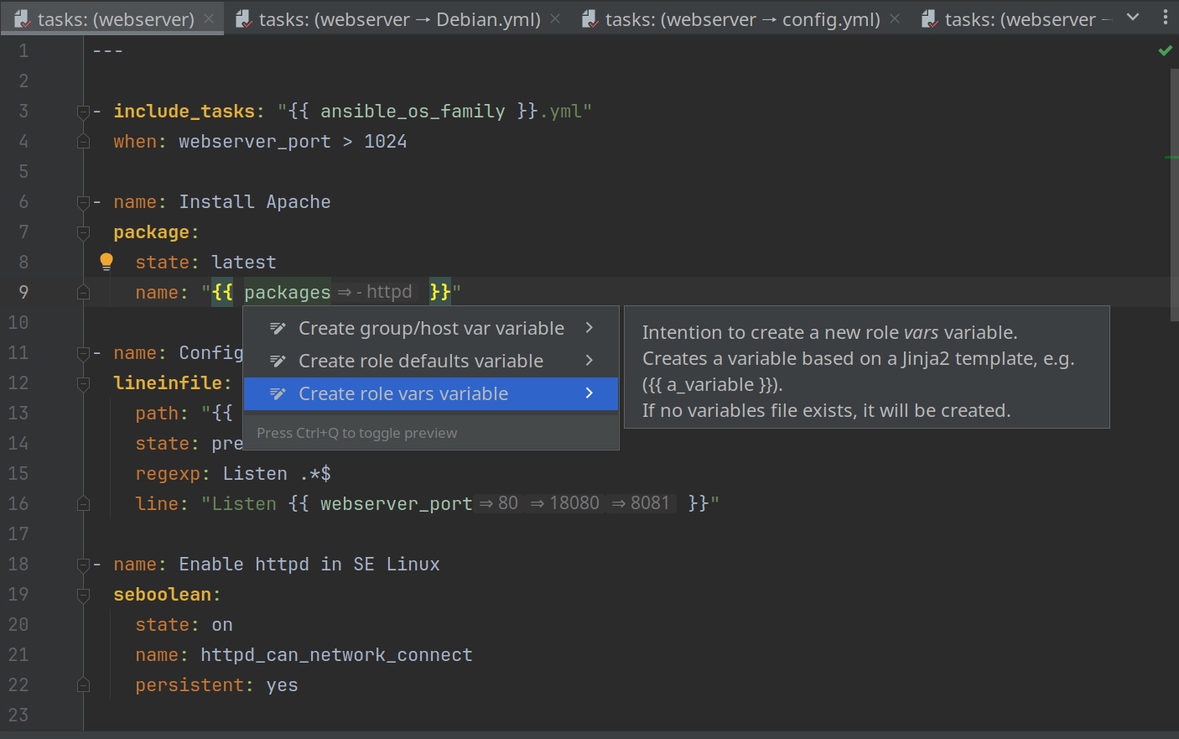The width and height of the screenshot is (1179, 739).
Task: Open the editor tabs kebab menu
Action: tap(1165, 18)
